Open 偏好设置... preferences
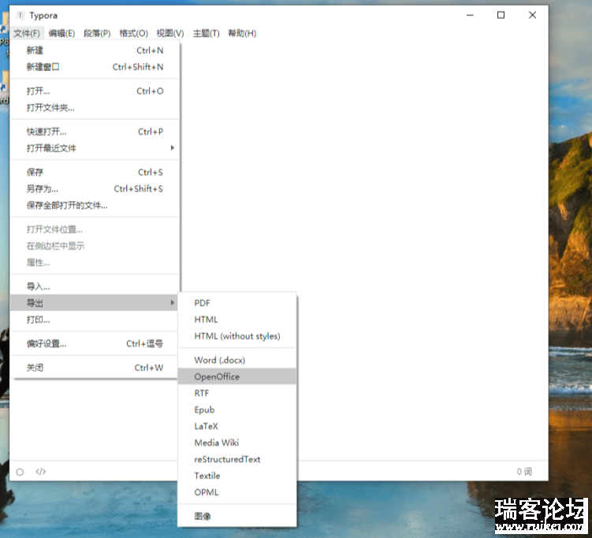592x538 pixels. (95, 343)
